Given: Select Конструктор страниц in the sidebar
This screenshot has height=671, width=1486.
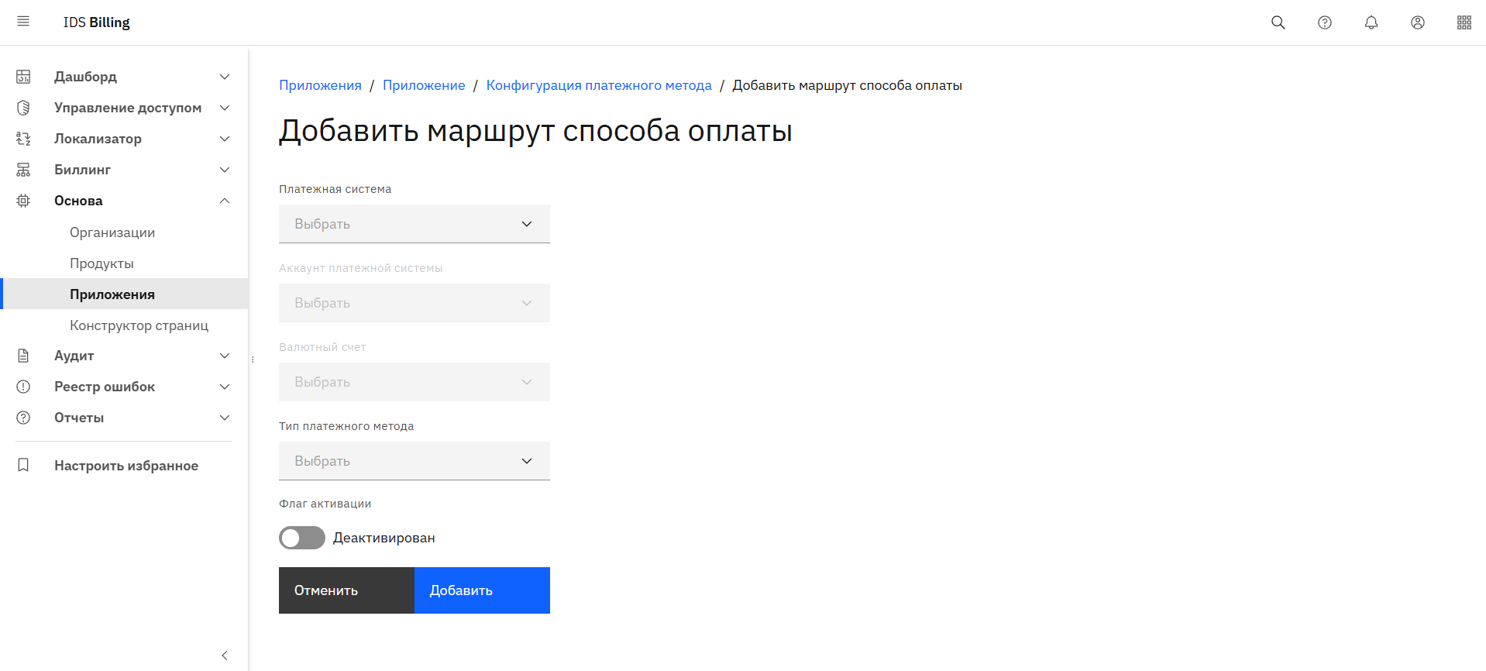Looking at the screenshot, I should coord(139,325).
